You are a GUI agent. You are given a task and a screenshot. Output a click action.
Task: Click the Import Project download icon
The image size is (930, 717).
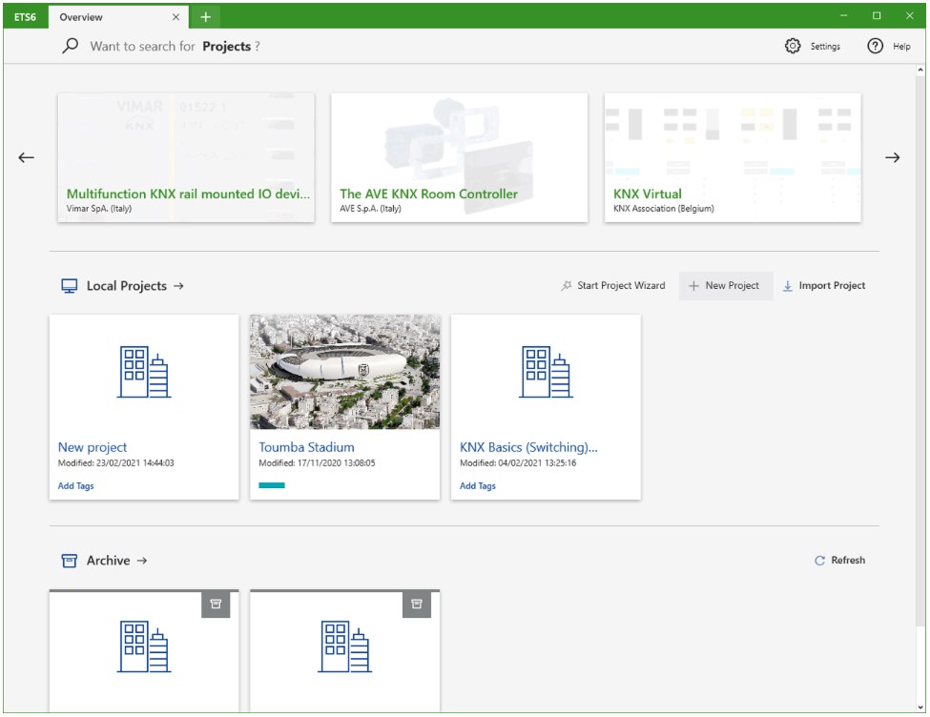[788, 286]
